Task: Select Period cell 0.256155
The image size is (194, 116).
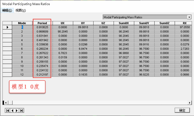Action: pos(42,62)
